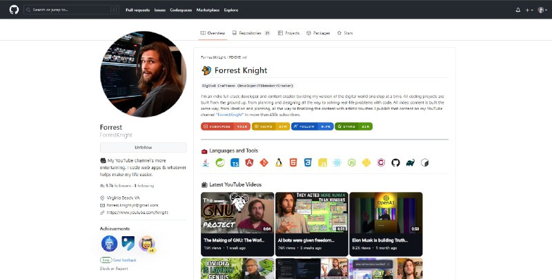The height and width of the screenshot is (279, 552).
Task: Open the 3 following link
Action: click(144, 186)
